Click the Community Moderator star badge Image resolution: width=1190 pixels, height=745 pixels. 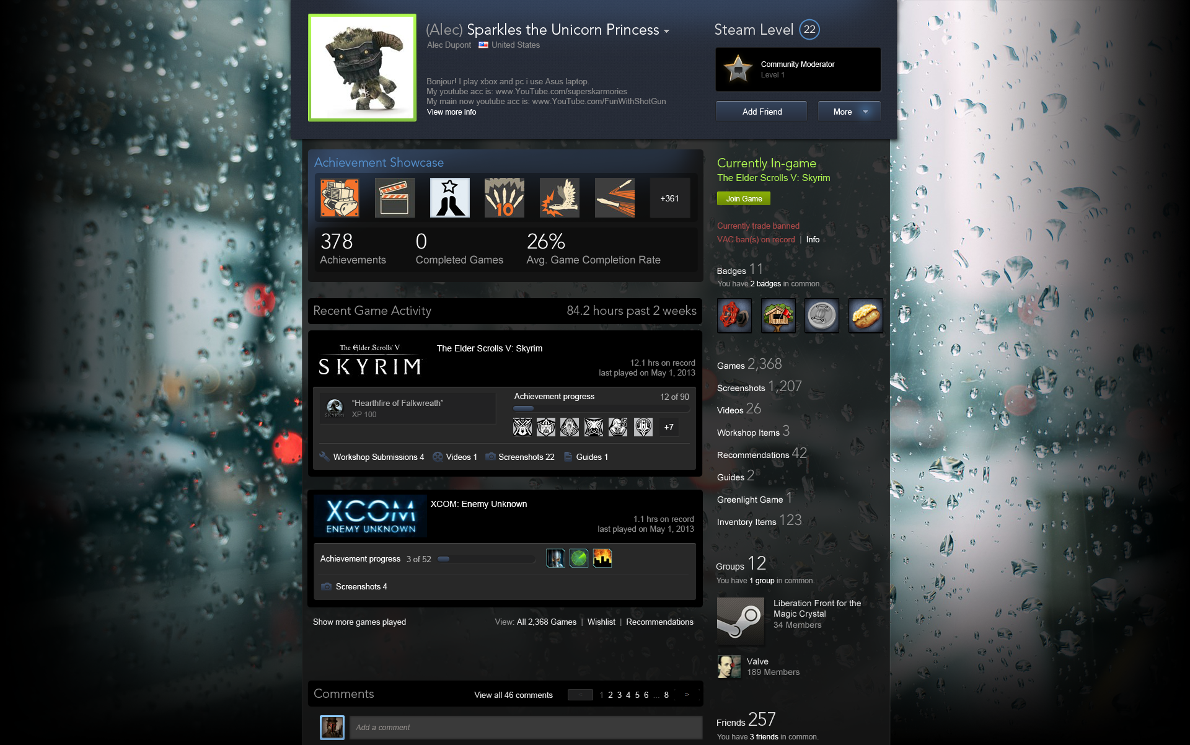pyautogui.click(x=738, y=69)
